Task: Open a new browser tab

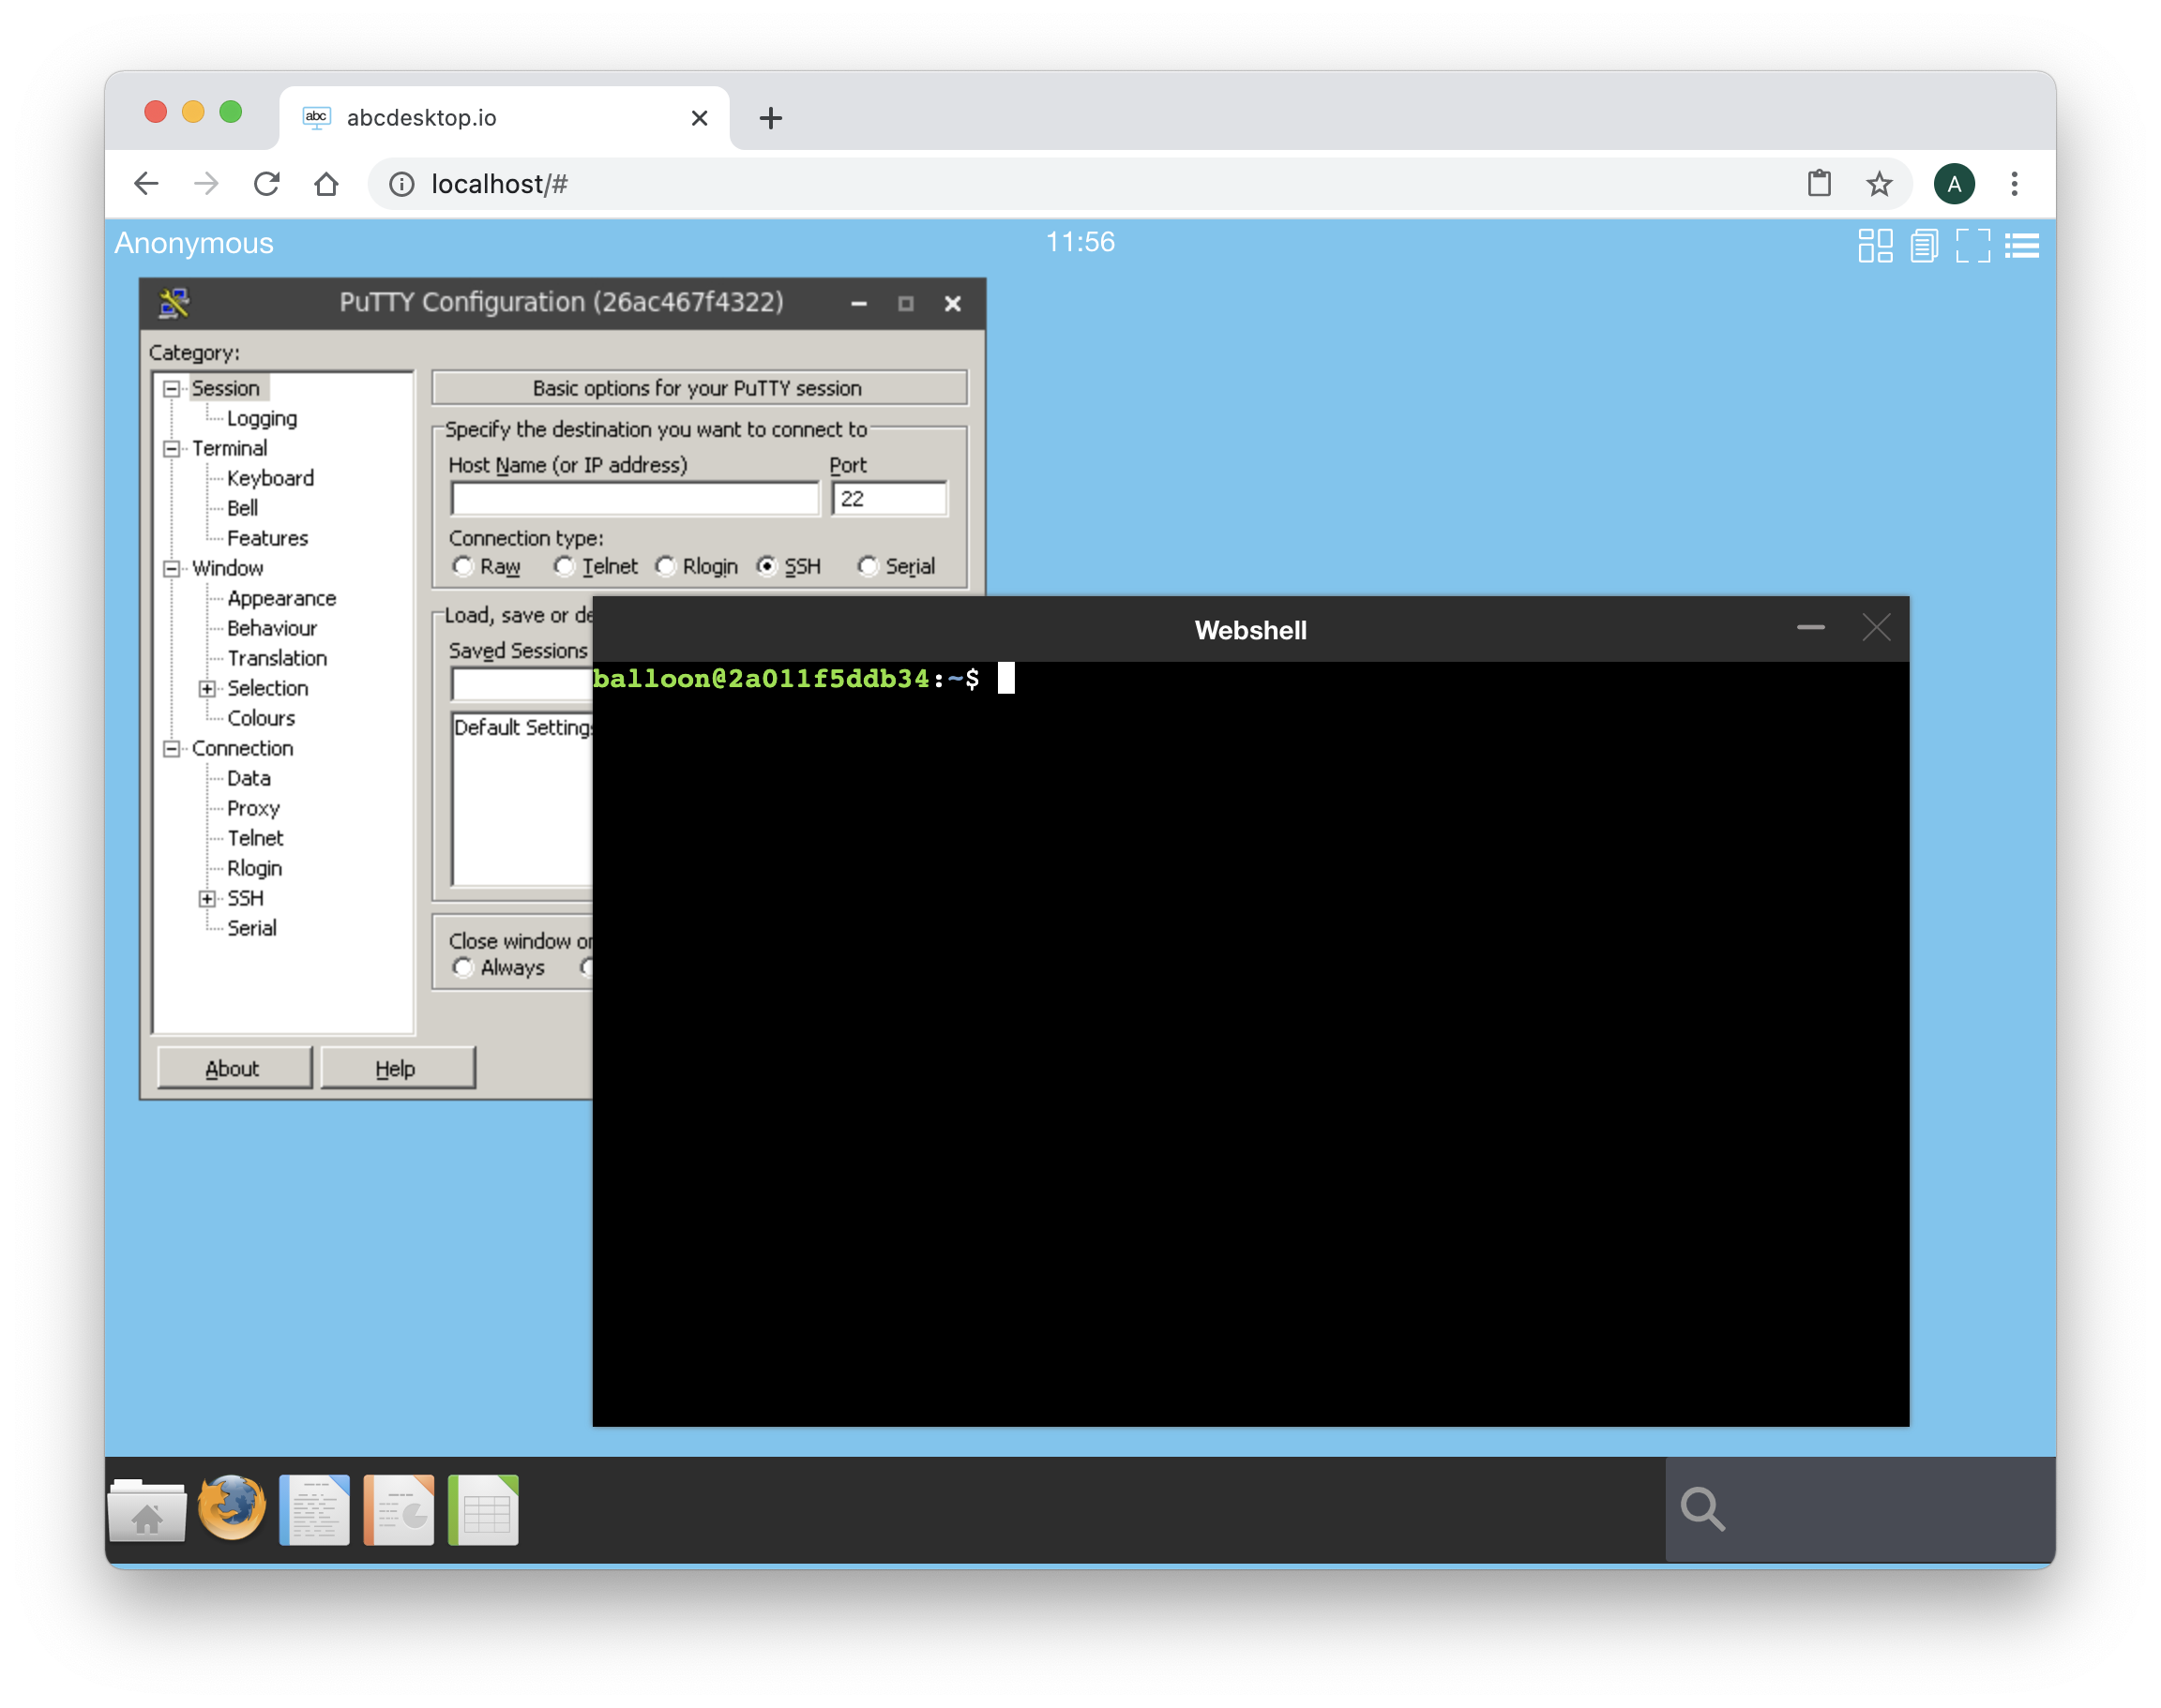Action: [770, 118]
